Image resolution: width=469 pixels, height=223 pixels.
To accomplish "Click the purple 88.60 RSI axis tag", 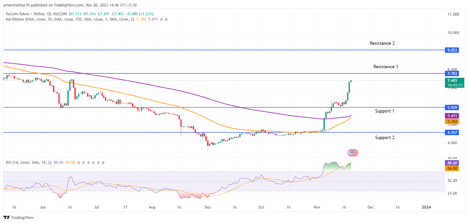I will point(452,163).
